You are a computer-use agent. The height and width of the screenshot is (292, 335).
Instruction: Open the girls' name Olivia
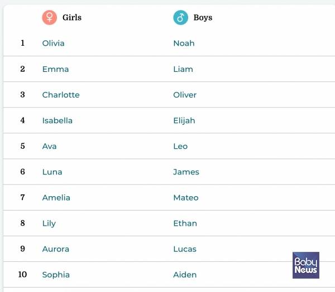click(x=54, y=43)
